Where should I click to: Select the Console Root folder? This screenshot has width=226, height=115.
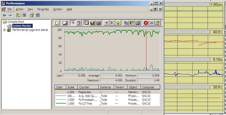coord(16,22)
